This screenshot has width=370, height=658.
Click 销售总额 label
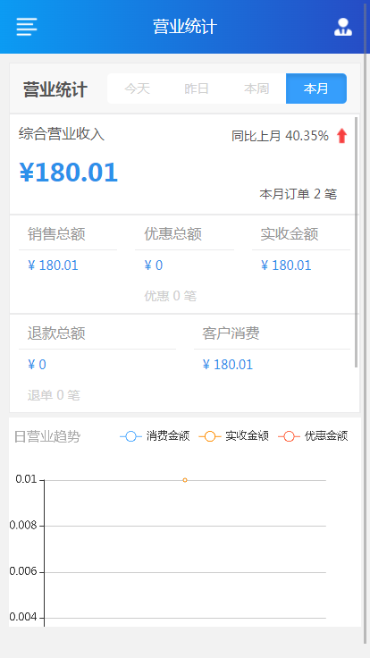(x=56, y=233)
